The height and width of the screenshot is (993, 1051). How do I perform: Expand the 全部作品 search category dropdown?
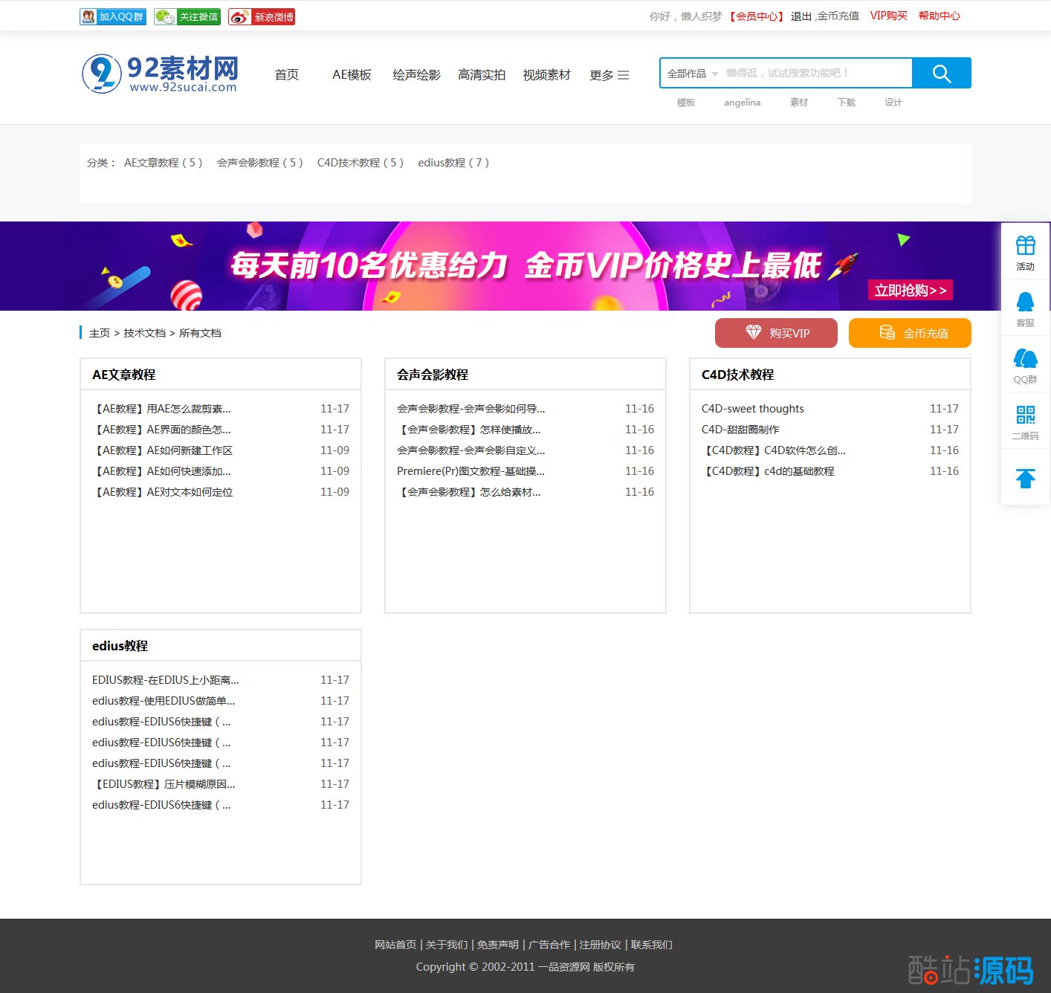[692, 74]
